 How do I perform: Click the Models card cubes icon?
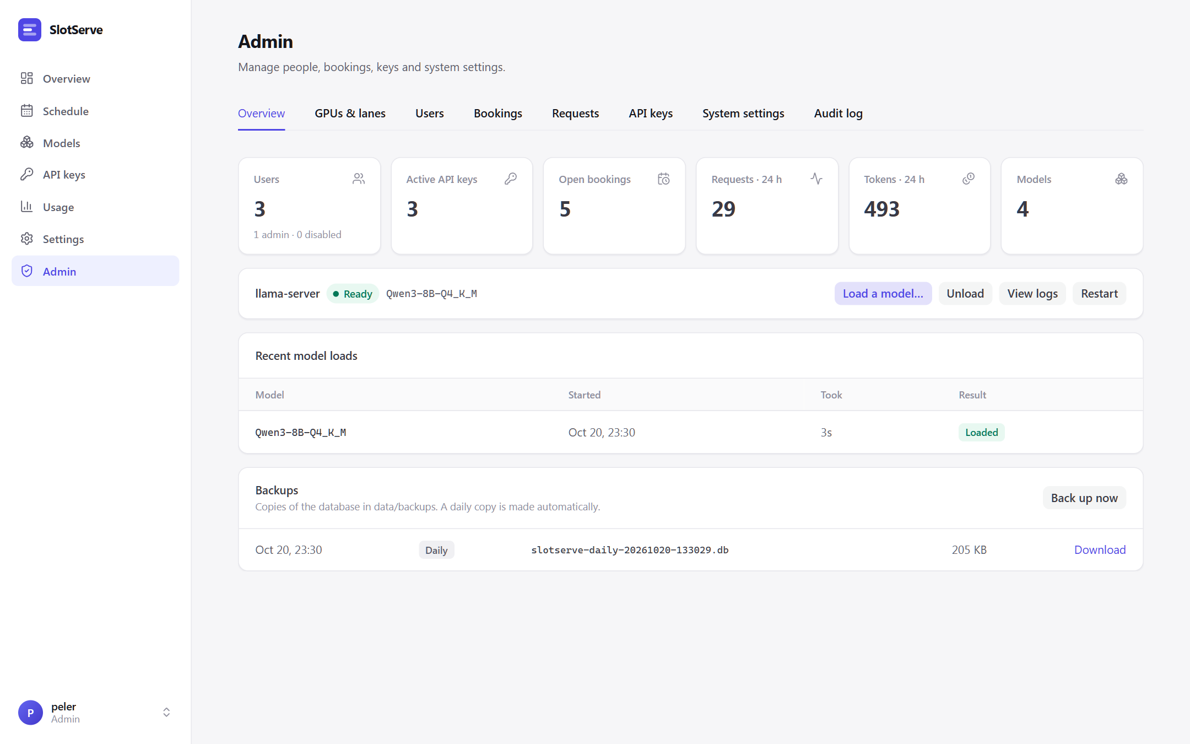tap(1121, 179)
